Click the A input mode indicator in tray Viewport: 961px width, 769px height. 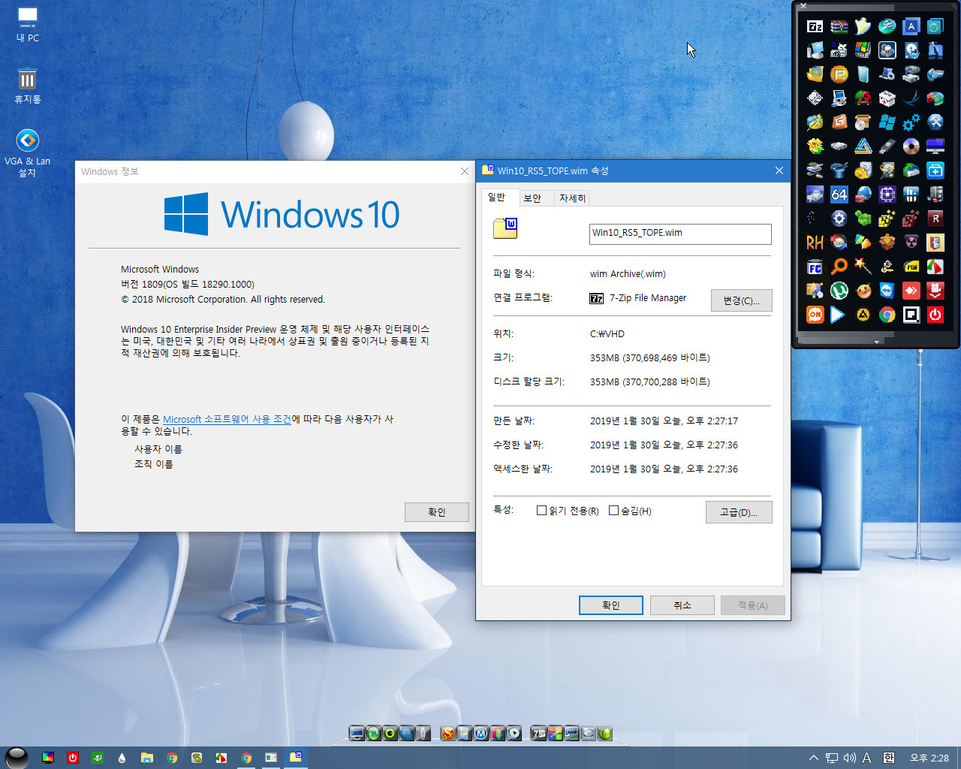point(867,758)
